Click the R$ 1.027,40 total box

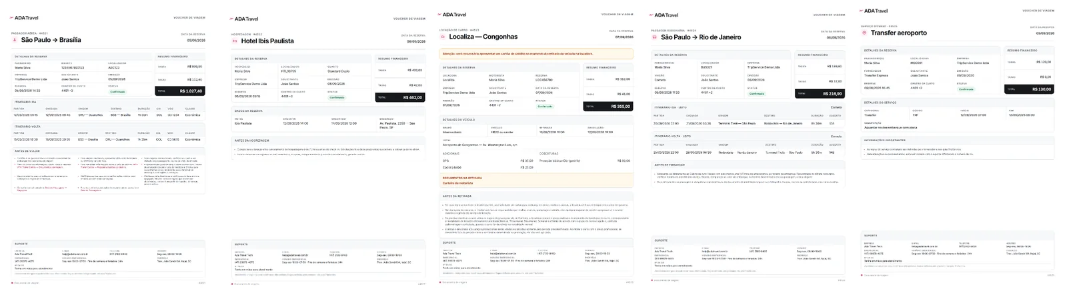tap(179, 91)
